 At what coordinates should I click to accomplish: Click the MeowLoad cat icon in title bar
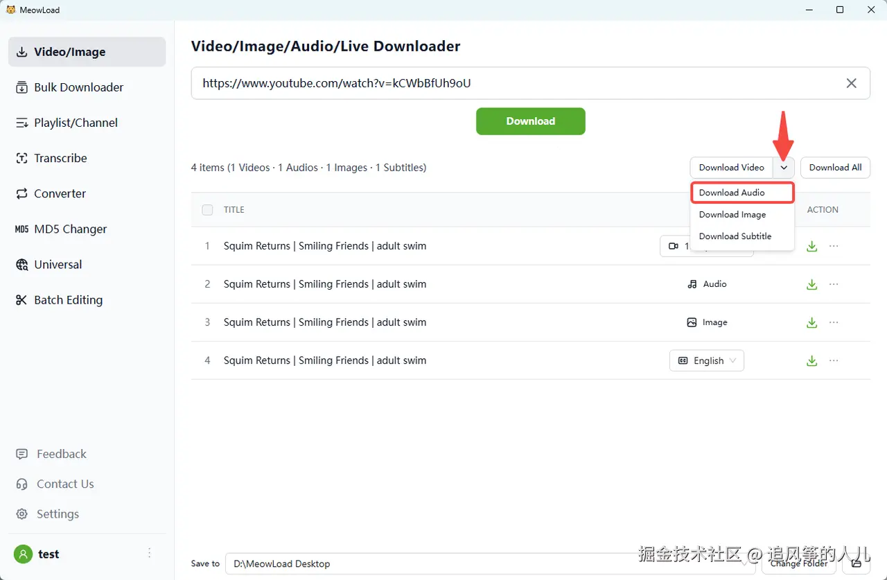click(10, 10)
